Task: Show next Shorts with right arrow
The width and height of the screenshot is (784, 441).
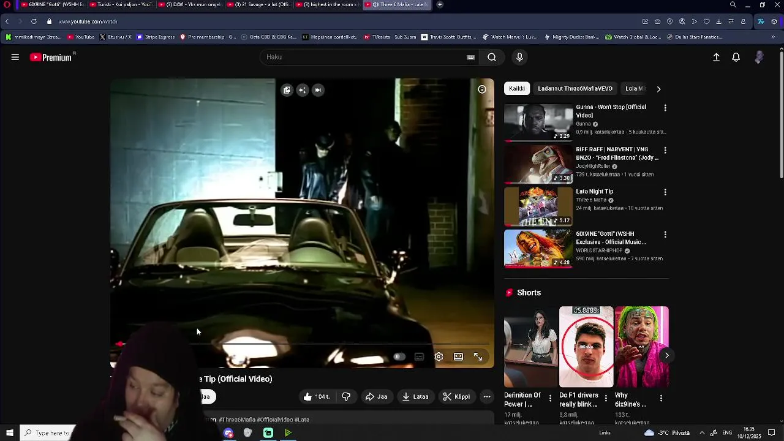Action: [666, 355]
